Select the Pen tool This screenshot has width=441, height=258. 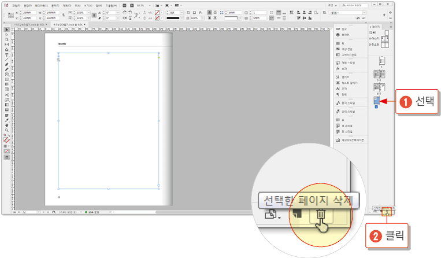point(7,64)
